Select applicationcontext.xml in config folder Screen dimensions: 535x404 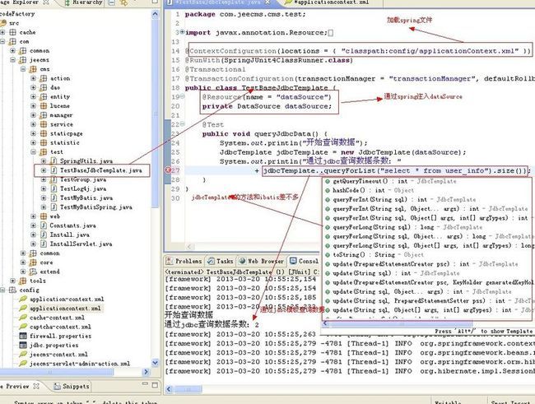(x=65, y=308)
